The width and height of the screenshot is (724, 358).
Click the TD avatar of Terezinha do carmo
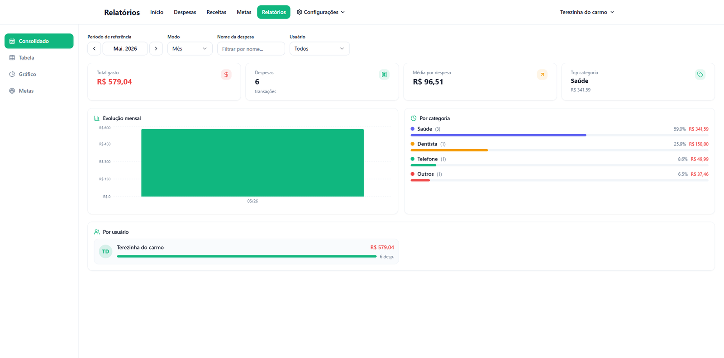tap(105, 251)
